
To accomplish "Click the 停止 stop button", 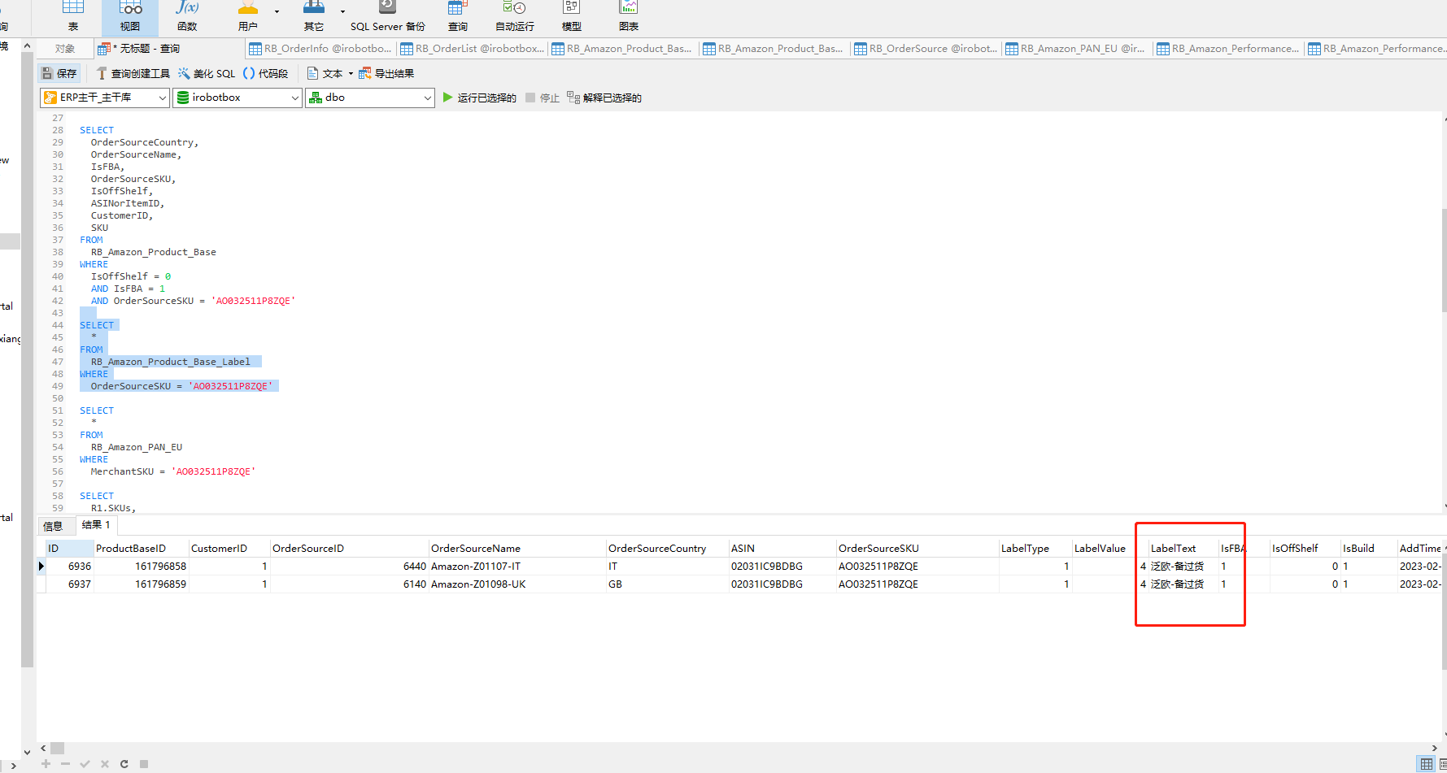I will tap(543, 98).
